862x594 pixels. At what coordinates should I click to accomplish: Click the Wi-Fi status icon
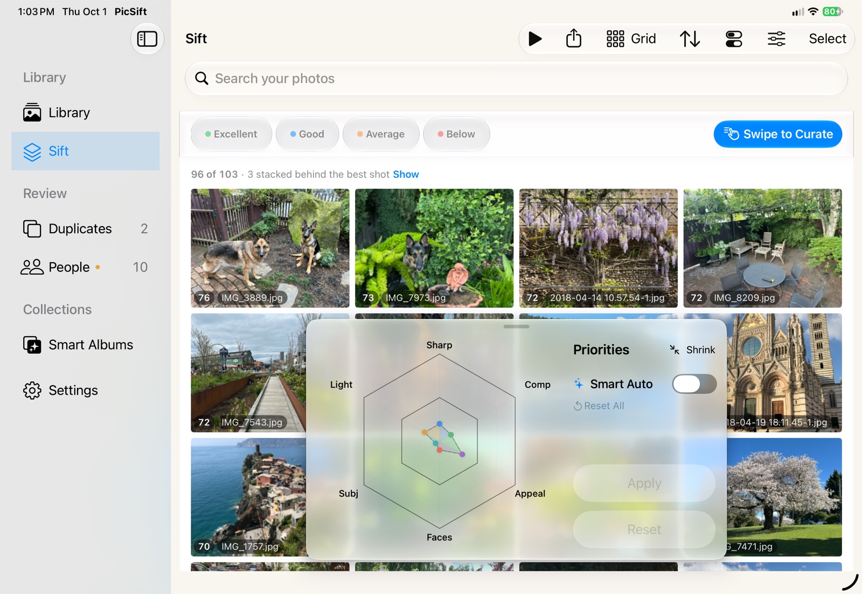[813, 11]
